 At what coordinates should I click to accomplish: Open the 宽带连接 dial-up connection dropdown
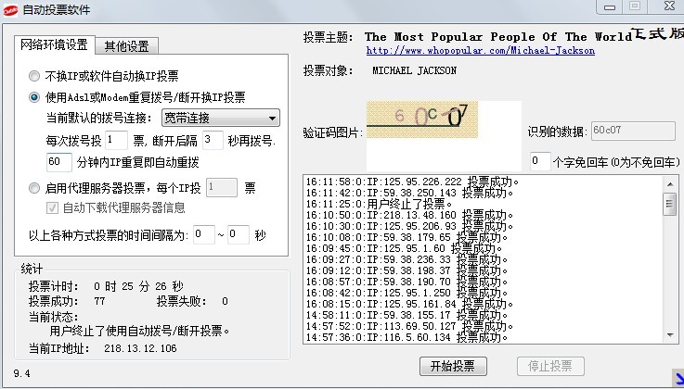(220, 118)
